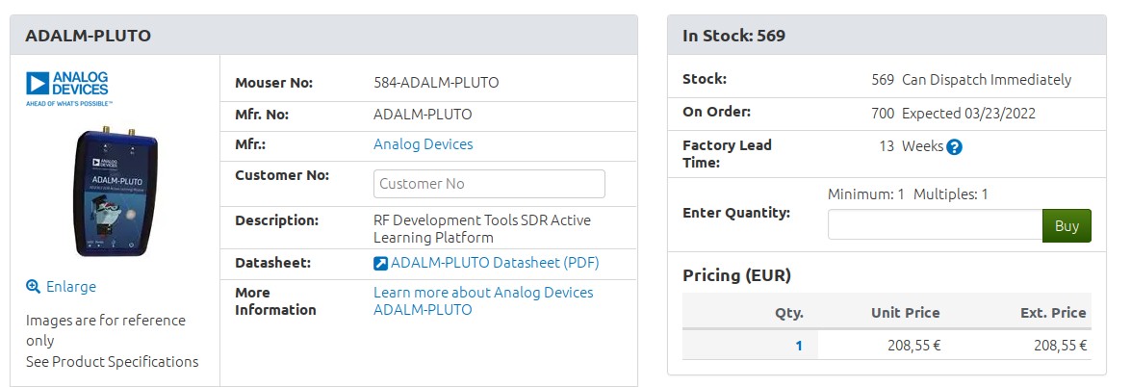The width and height of the screenshot is (1131, 387).
Task: Click the Enlarge link
Action: pos(70,287)
